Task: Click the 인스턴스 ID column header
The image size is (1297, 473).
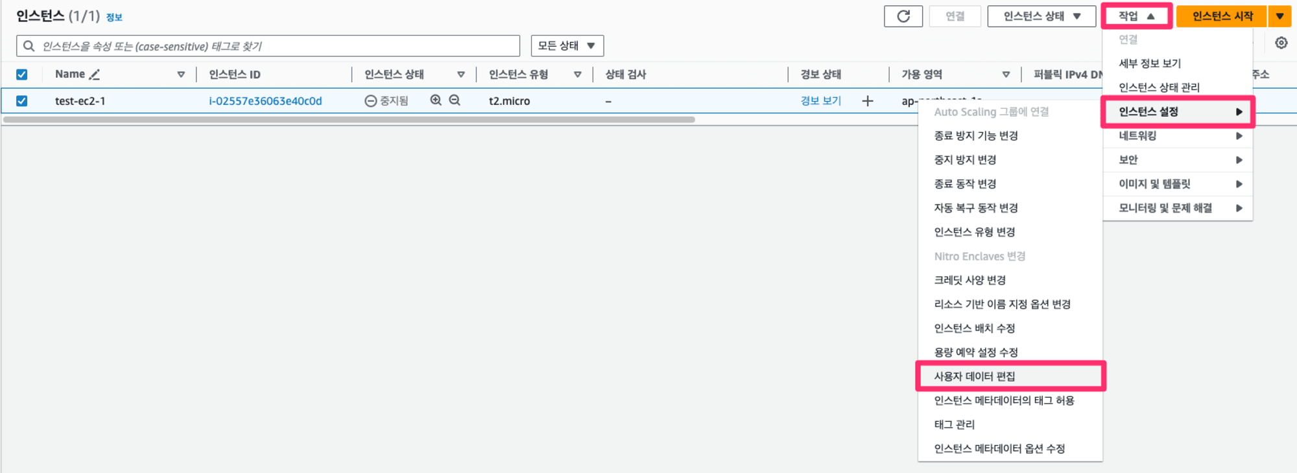Action: (x=235, y=75)
